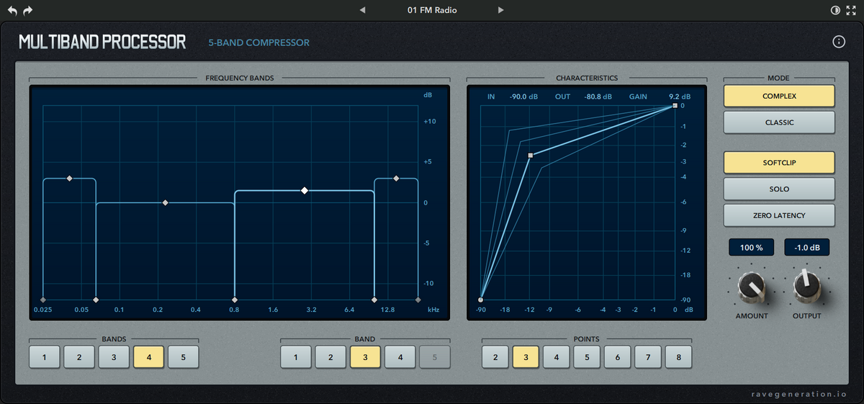The width and height of the screenshot is (864, 404).
Task: Go to the previous preset arrow
Action: 362,10
